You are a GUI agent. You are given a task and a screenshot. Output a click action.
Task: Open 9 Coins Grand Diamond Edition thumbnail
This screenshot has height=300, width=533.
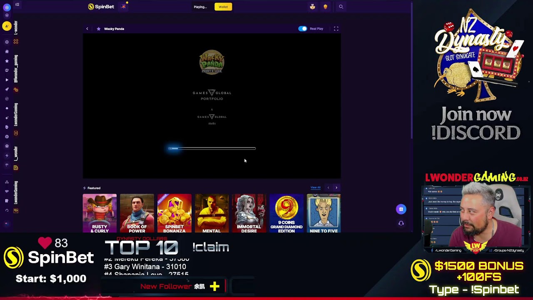286,213
